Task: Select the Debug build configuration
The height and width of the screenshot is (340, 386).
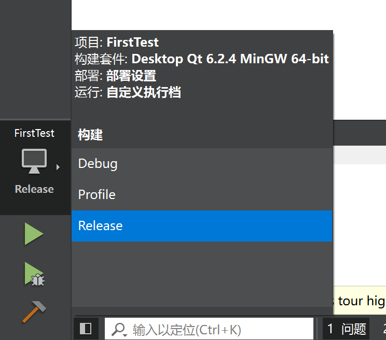Action: point(202,164)
